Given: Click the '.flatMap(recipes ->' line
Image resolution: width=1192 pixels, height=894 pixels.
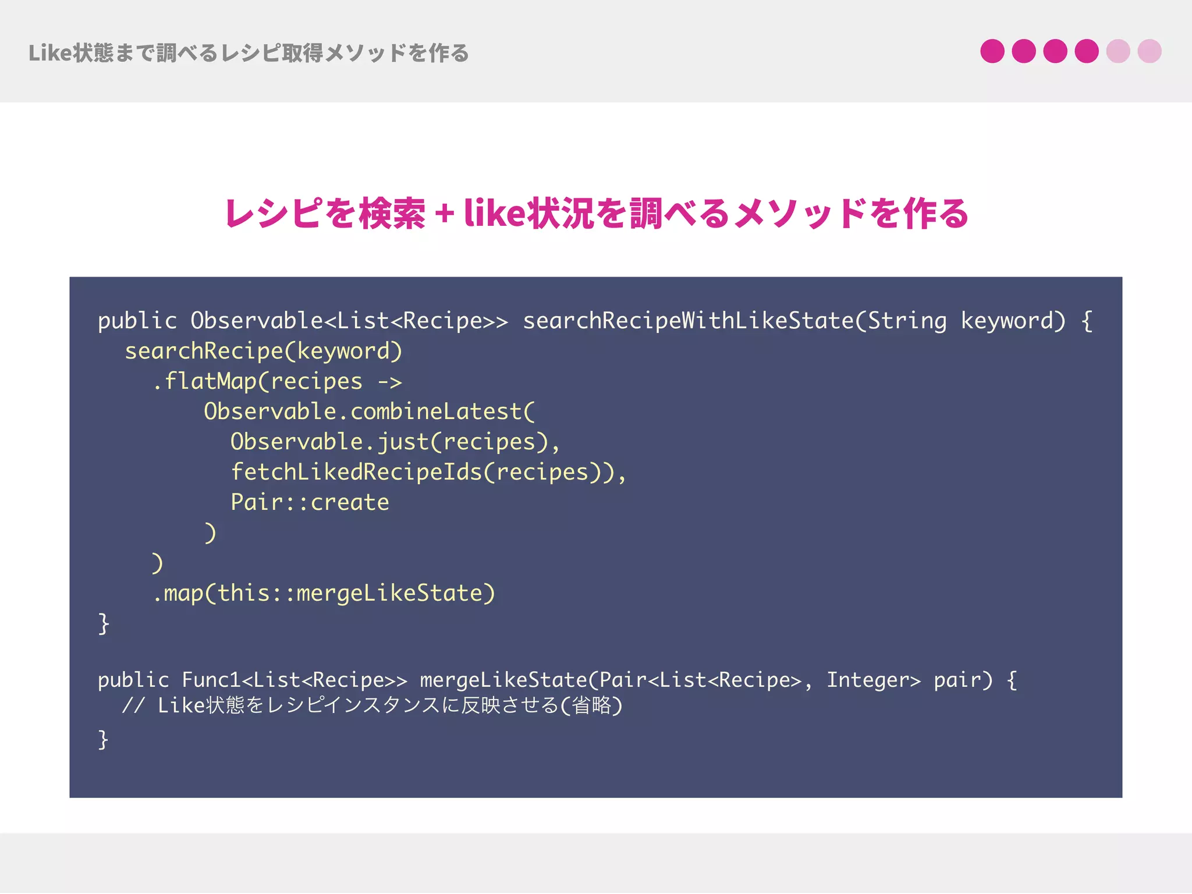Looking at the screenshot, I should click(277, 382).
